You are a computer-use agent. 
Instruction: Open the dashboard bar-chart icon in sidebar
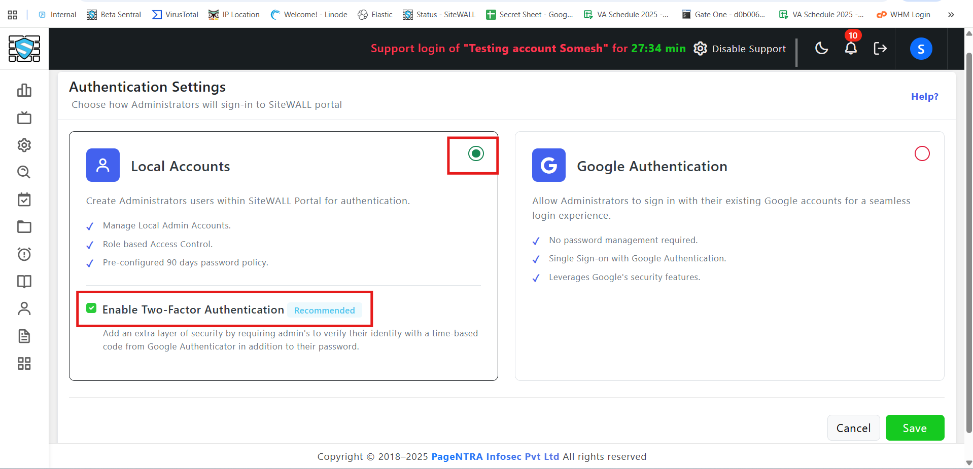pyautogui.click(x=24, y=90)
